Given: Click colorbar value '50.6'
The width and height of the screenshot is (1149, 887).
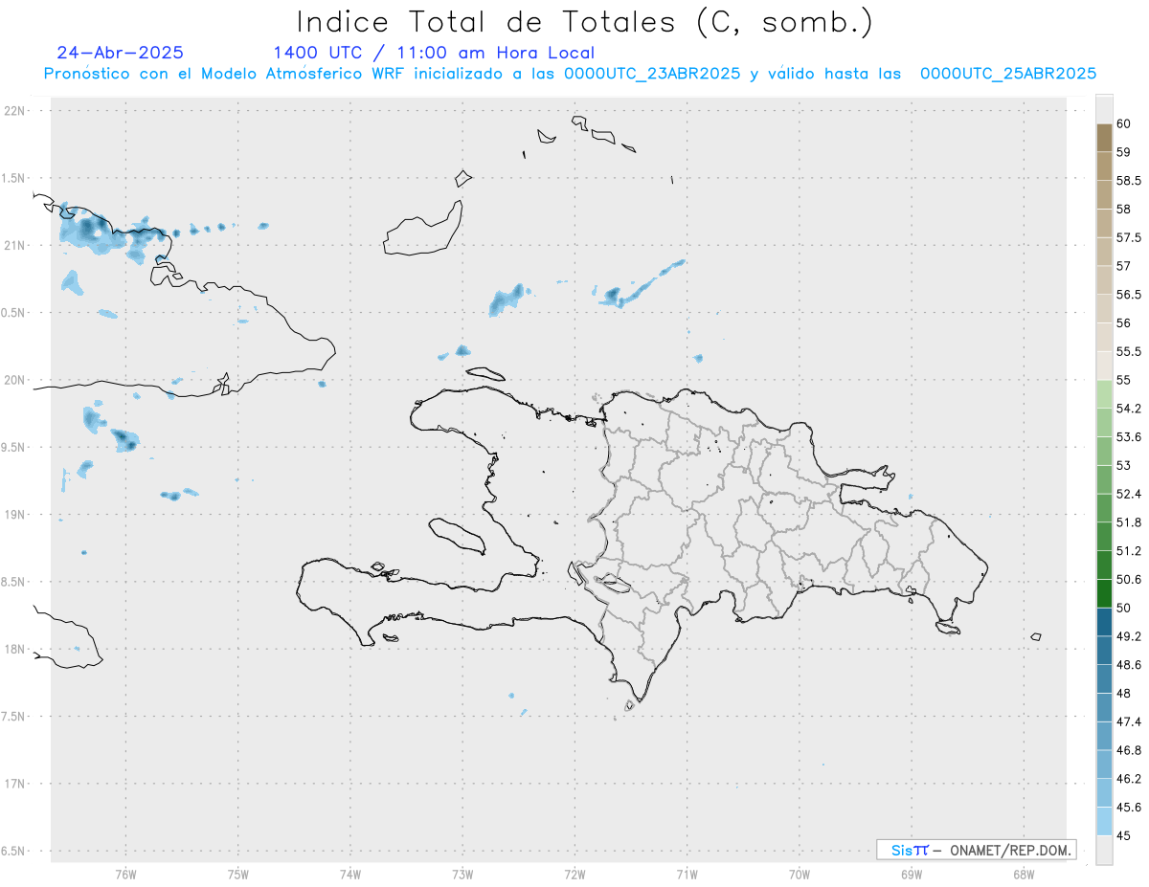Looking at the screenshot, I should coord(1129,579).
